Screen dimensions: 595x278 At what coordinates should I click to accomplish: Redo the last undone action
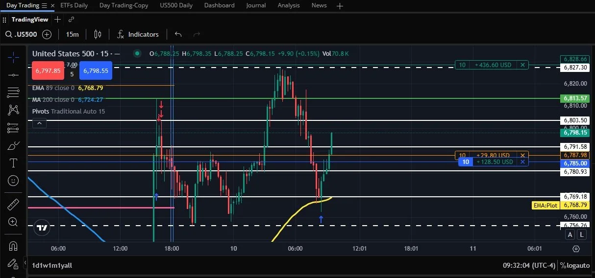point(197,34)
